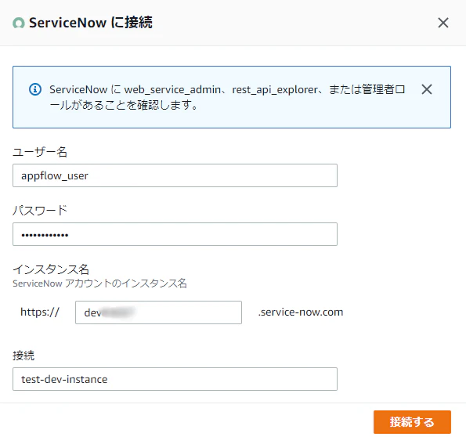Click the インスタンス名 heading
Image resolution: width=466 pixels, height=437 pixels.
[51, 269]
